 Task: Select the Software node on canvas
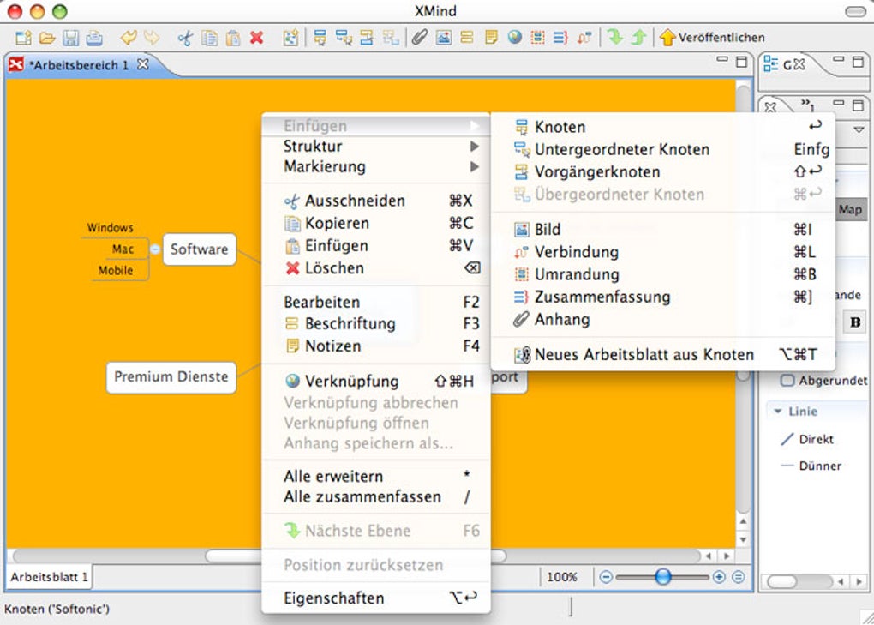pyautogui.click(x=199, y=249)
